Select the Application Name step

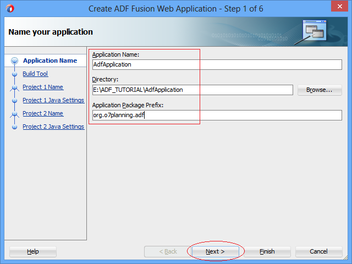[50, 61]
